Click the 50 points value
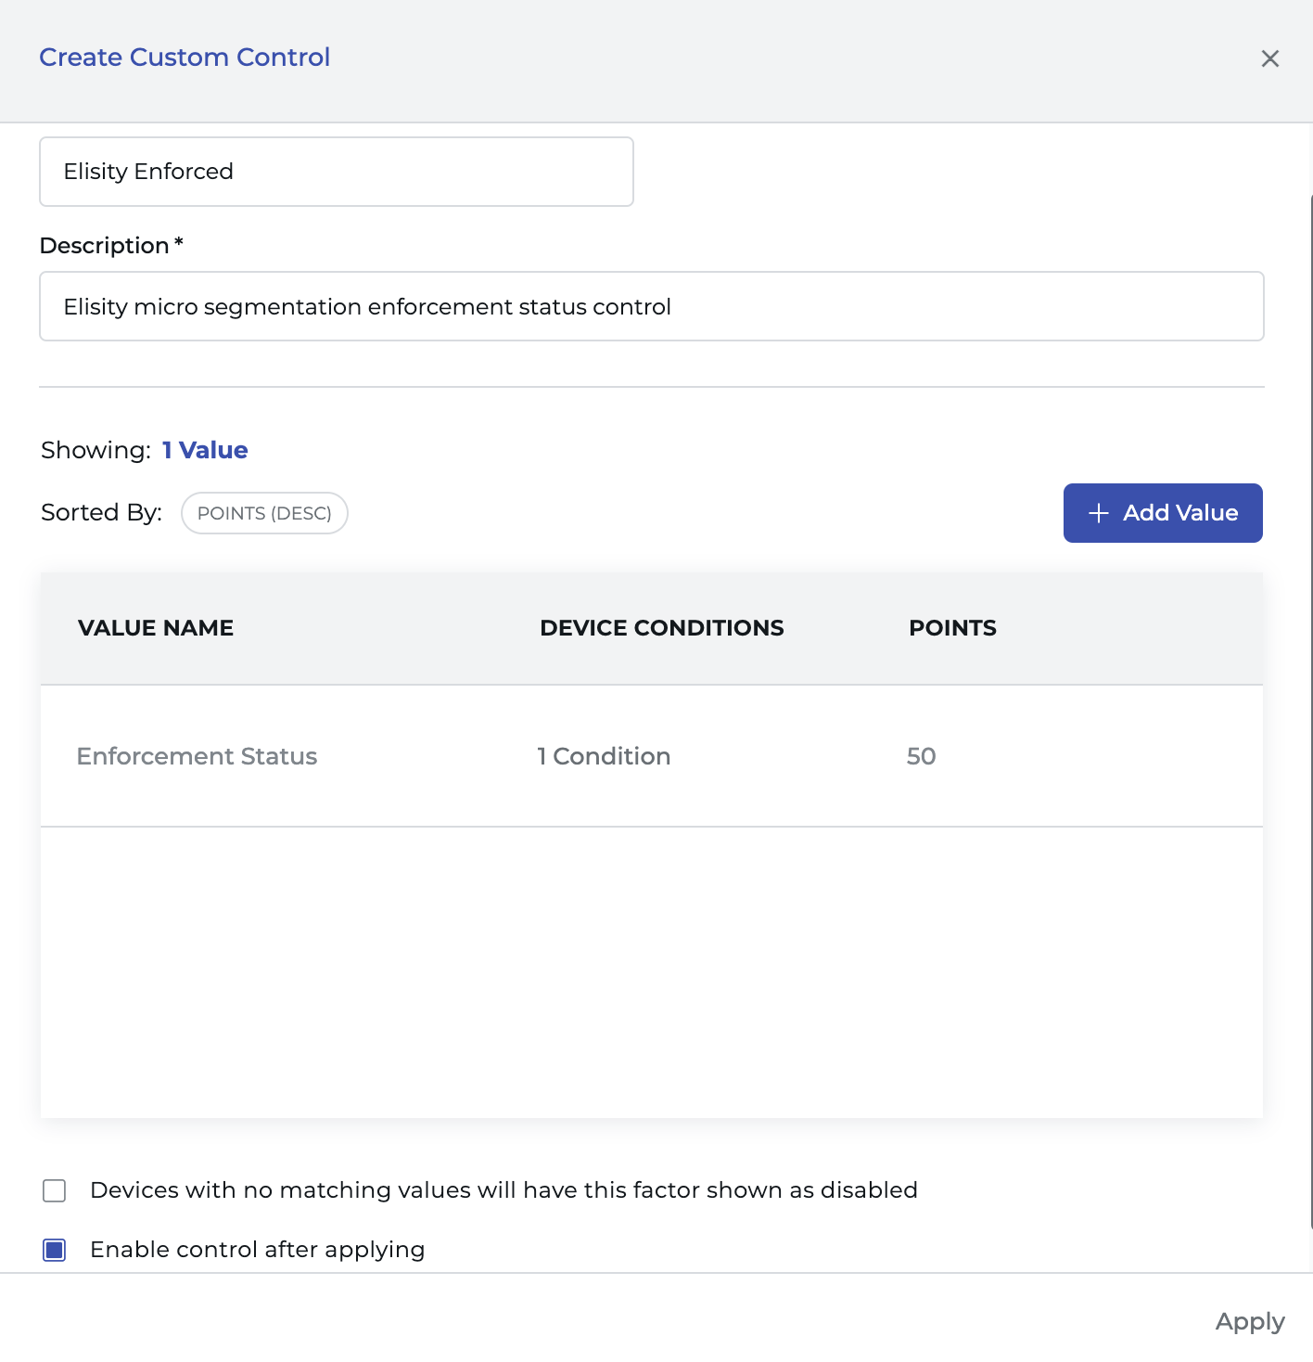 pos(921,756)
